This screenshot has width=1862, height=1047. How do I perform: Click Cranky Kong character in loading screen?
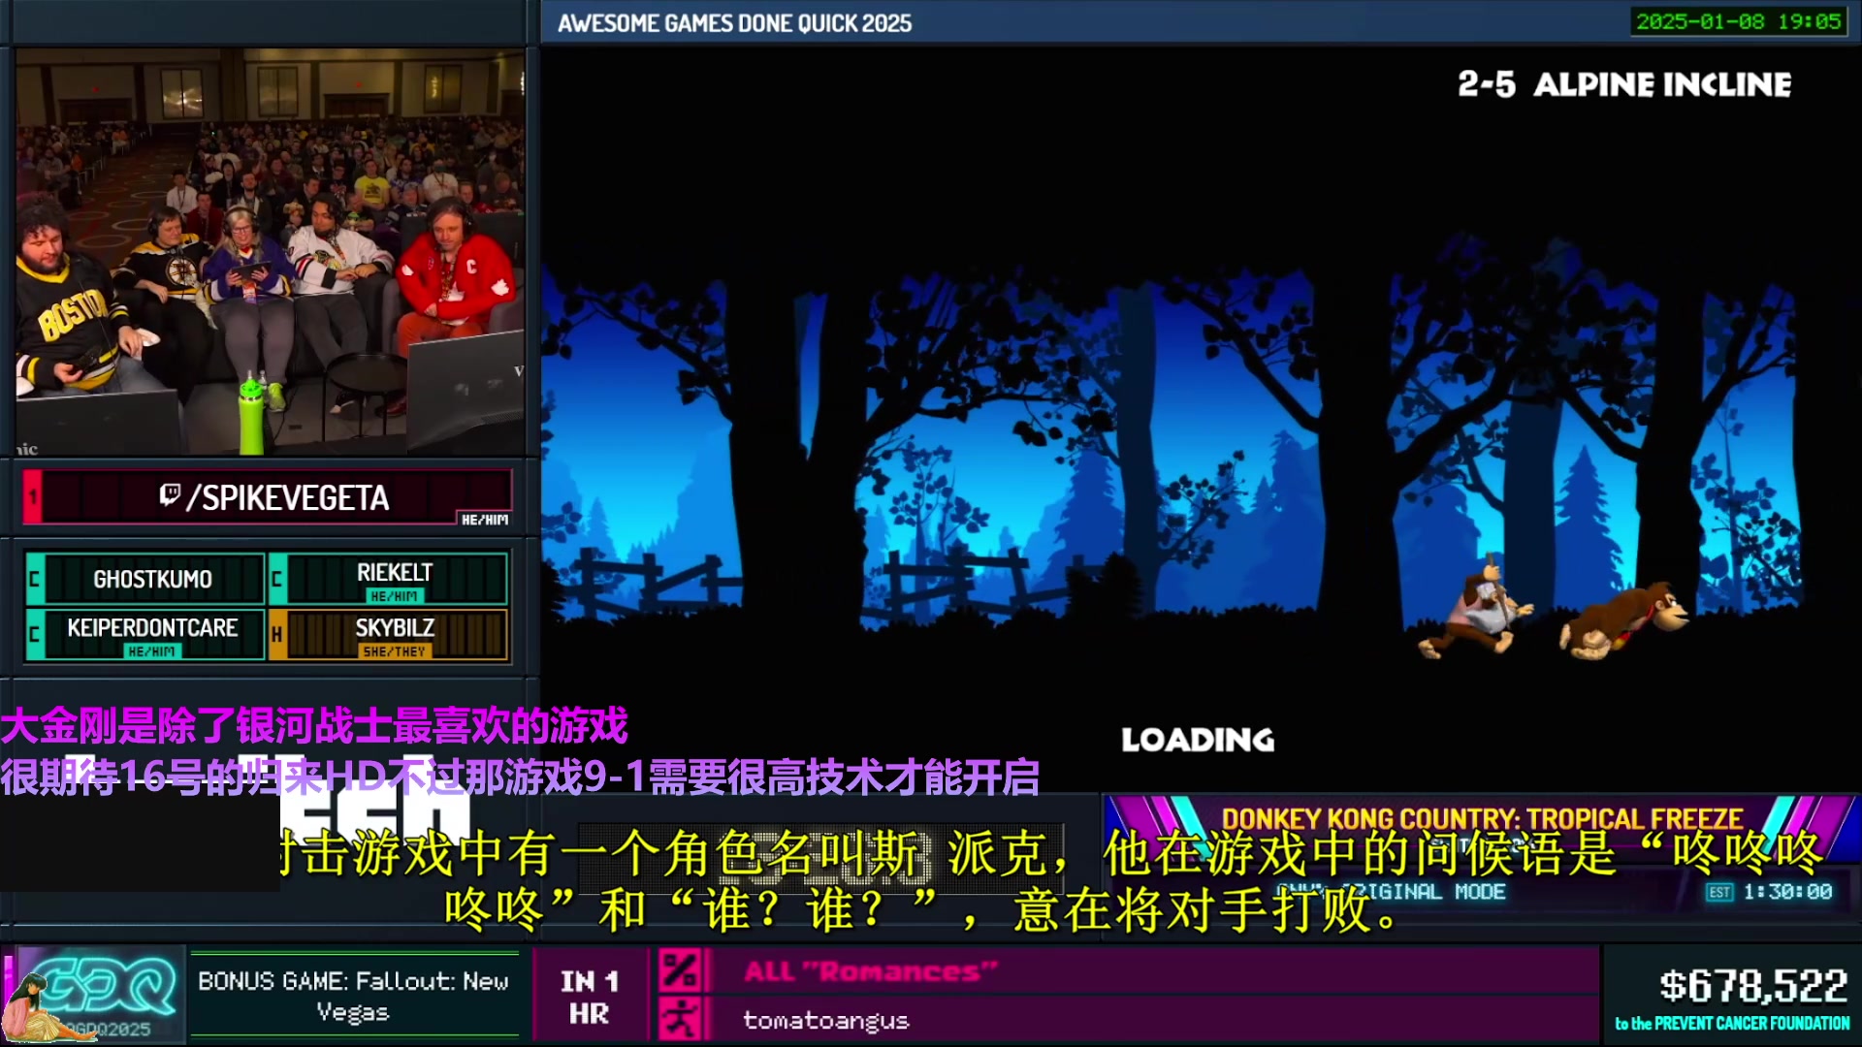pos(1474,609)
